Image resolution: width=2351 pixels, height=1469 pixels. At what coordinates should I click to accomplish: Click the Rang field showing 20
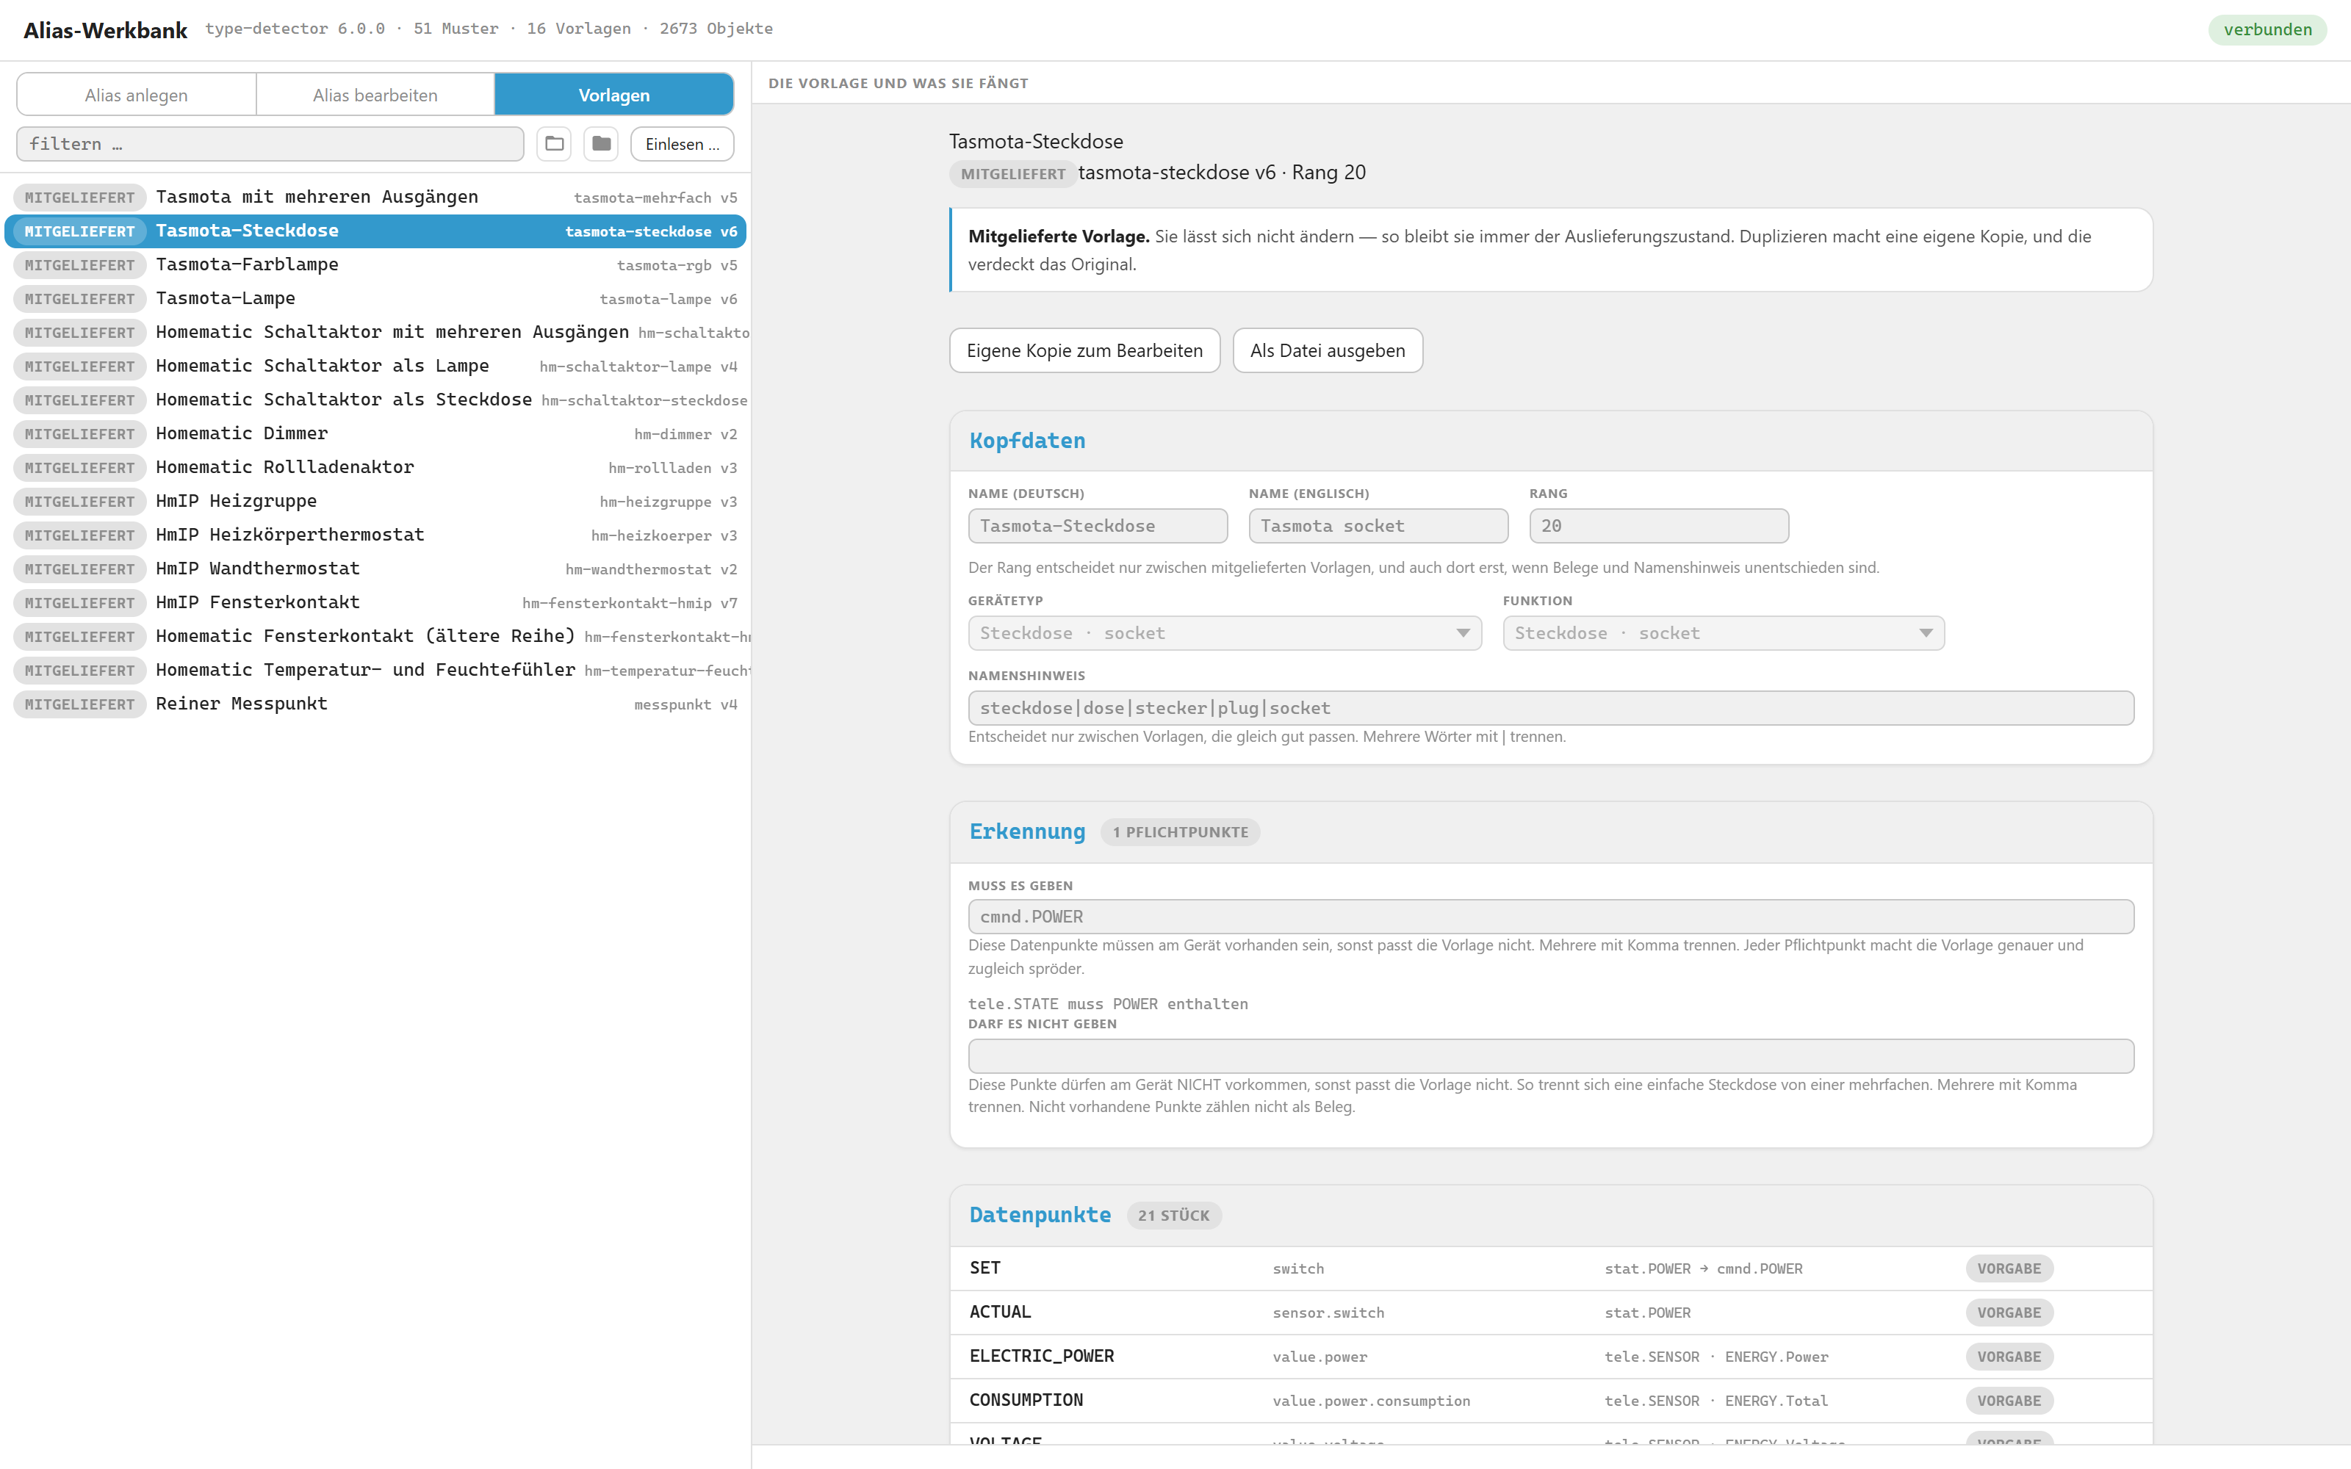(x=1658, y=526)
